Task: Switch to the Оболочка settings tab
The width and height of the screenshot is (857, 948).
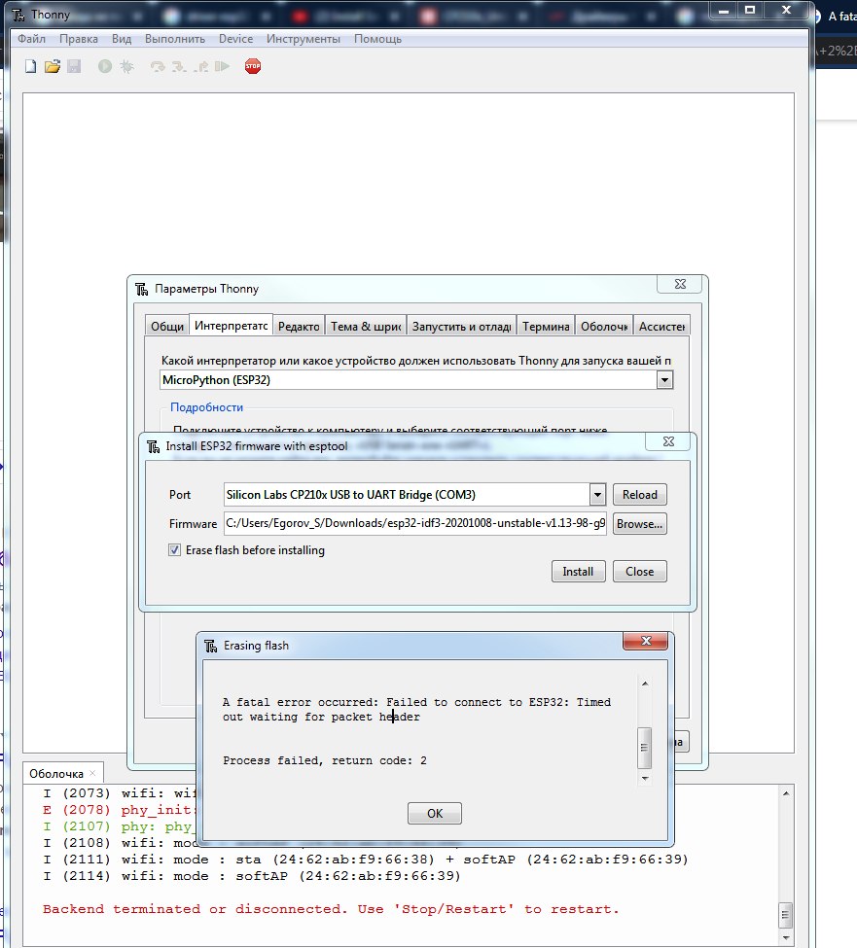Action: (x=604, y=327)
